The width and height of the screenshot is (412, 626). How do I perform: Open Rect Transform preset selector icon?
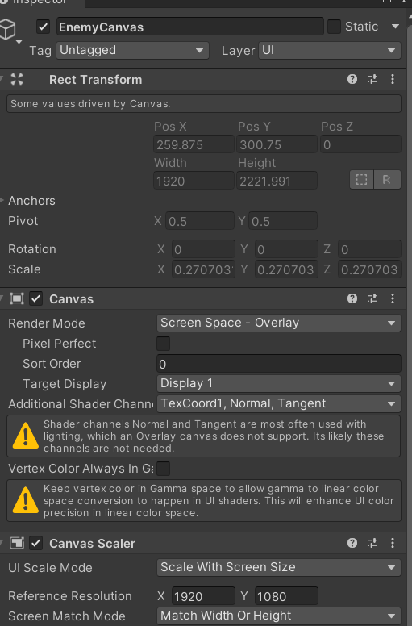[372, 79]
